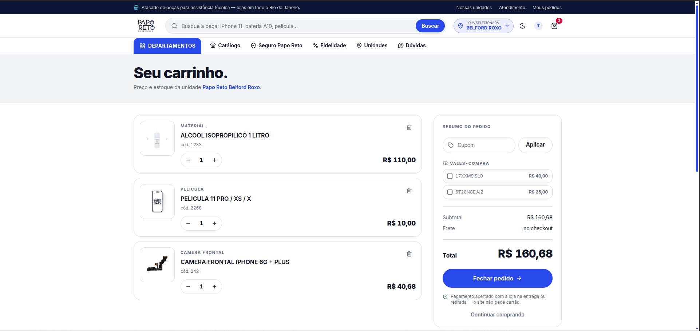Open Papo Reto Belford Roxo link
The image size is (700, 331).
pyautogui.click(x=231, y=87)
